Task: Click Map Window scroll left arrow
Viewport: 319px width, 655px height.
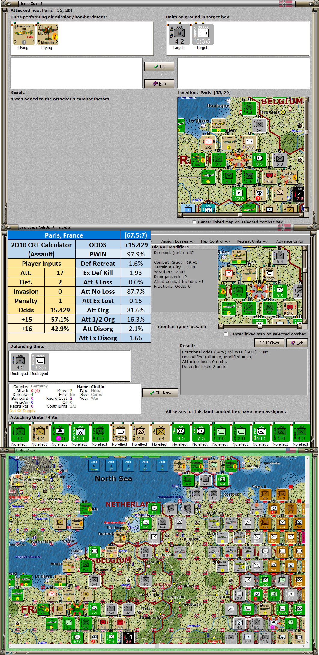Action: tap(11, 646)
